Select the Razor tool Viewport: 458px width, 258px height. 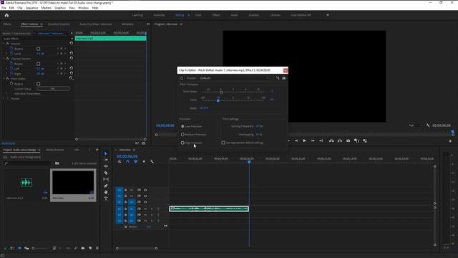click(x=106, y=173)
